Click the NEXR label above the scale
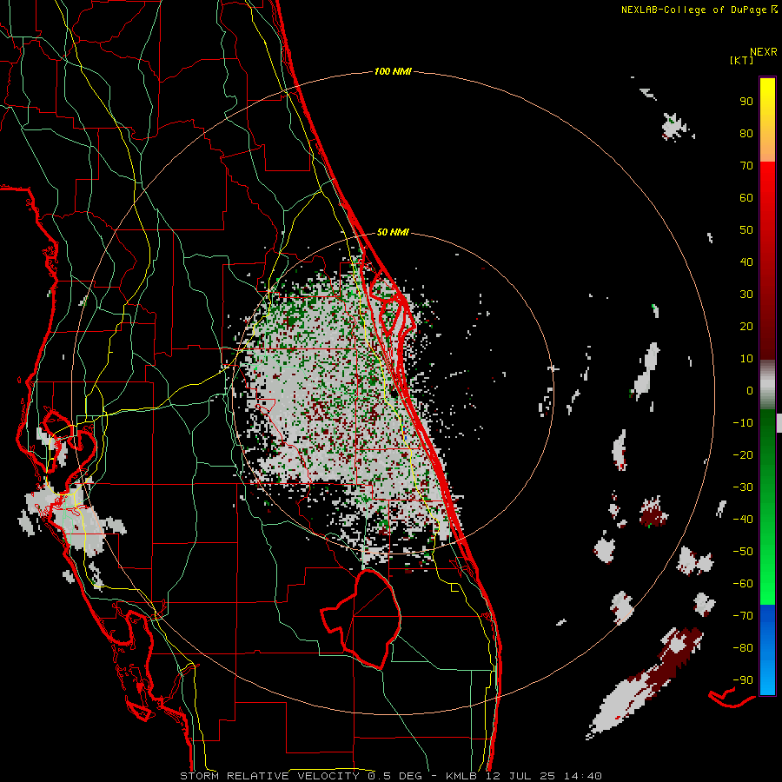Image resolution: width=782 pixels, height=782 pixels. [763, 52]
